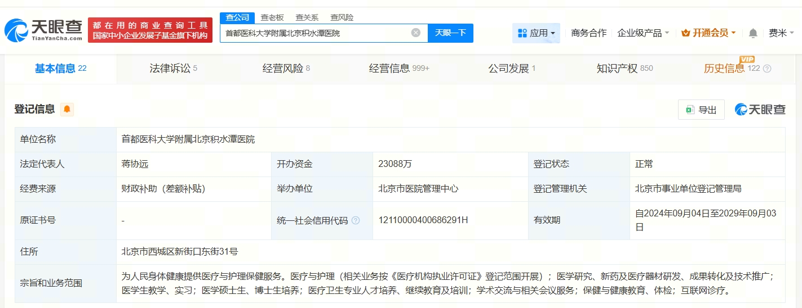Open the 历史信息 VIP tab

pyautogui.click(x=732, y=69)
